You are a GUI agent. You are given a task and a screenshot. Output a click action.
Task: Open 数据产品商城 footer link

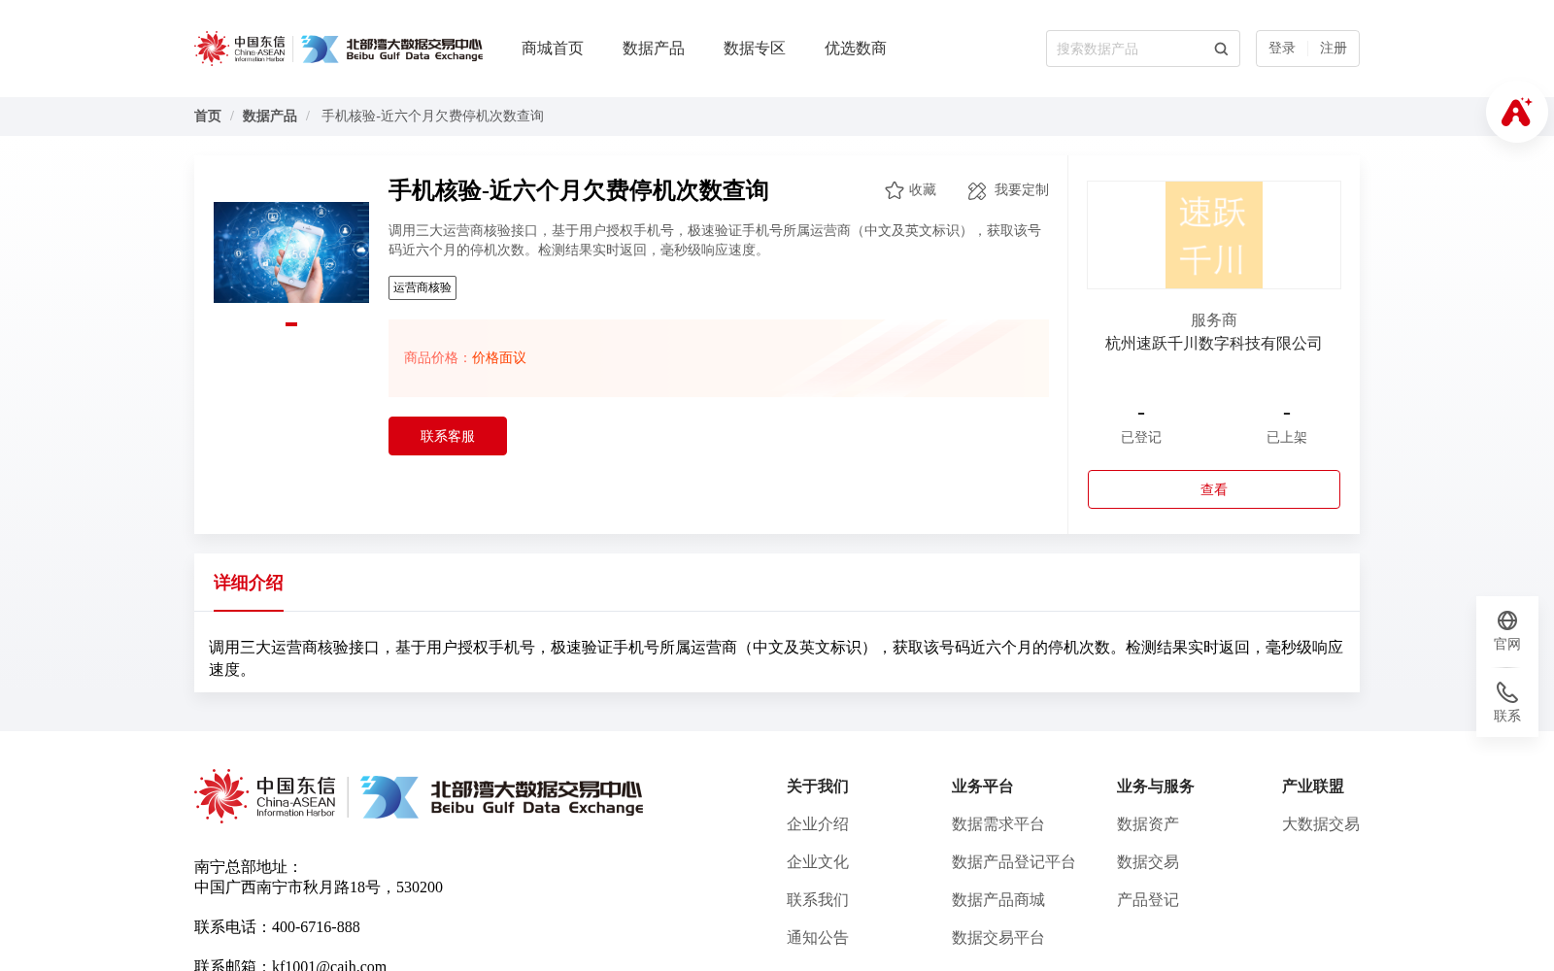(x=998, y=900)
